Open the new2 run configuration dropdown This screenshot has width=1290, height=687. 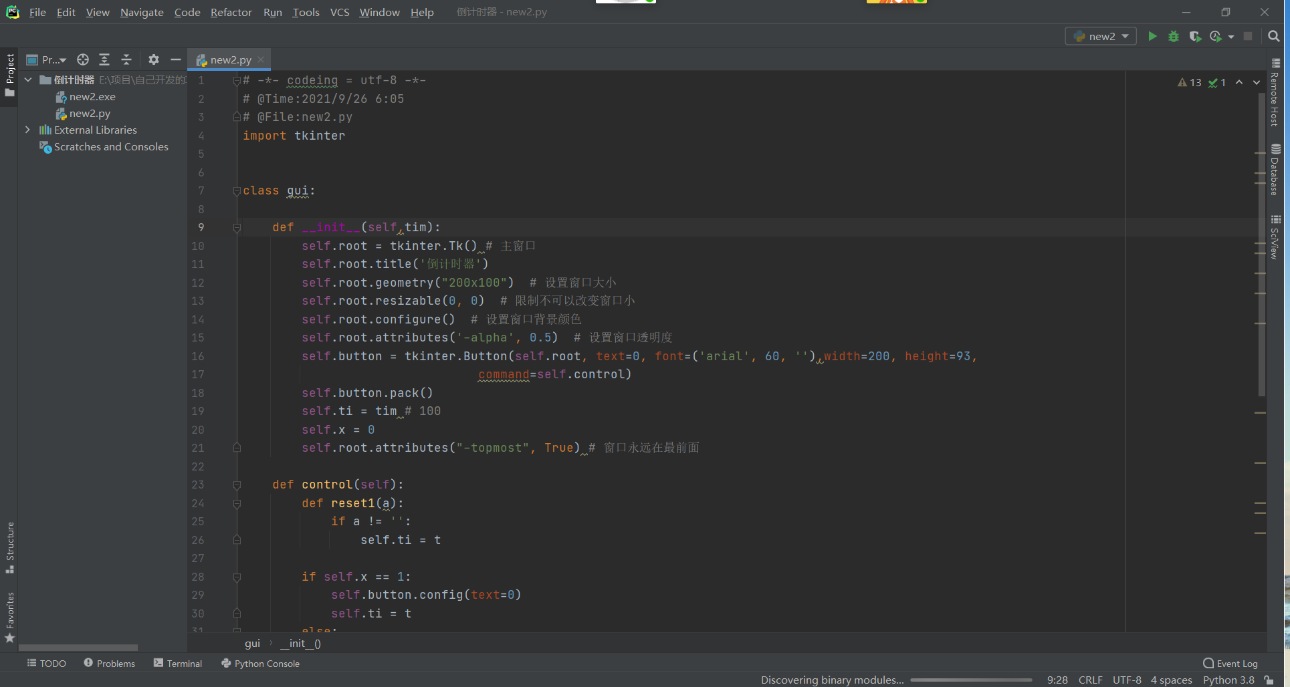click(1101, 36)
